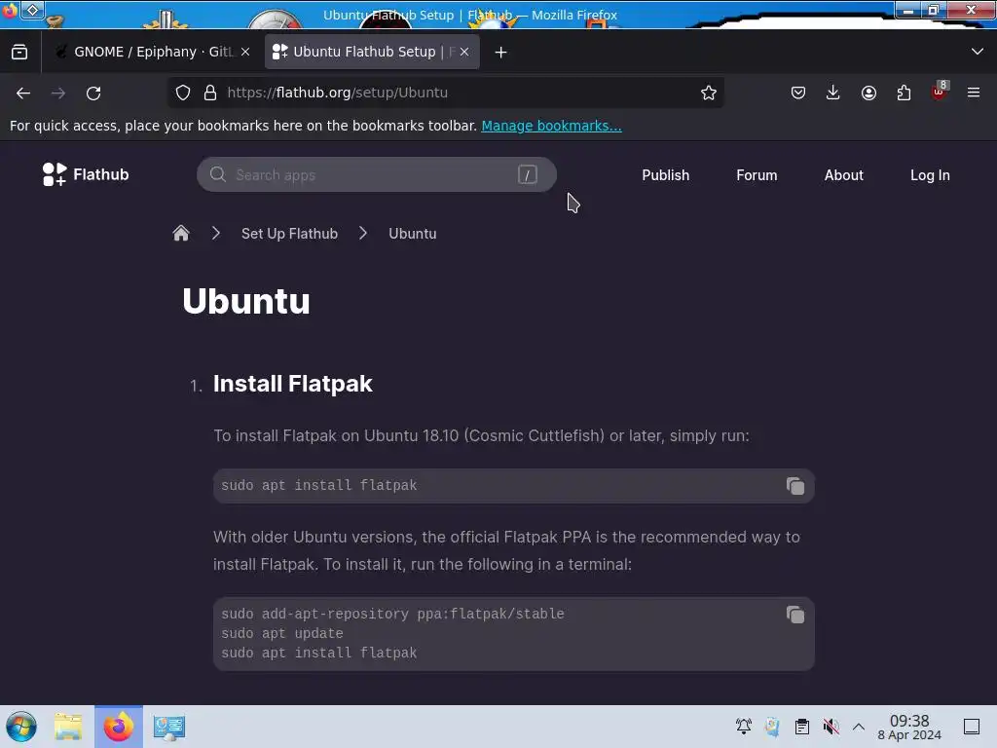Viewport: 997px width, 748px height.
Task: Close the Ubuntu Flathub Setup tab
Action: tap(464, 53)
